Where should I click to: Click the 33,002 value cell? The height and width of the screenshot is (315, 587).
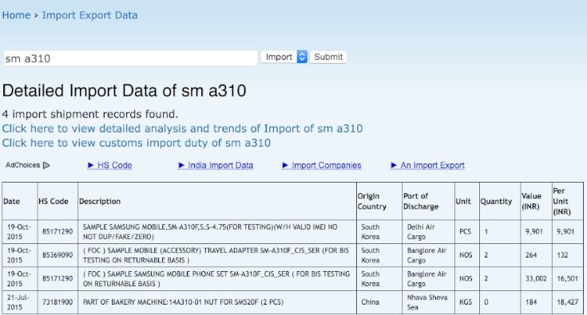(536, 279)
